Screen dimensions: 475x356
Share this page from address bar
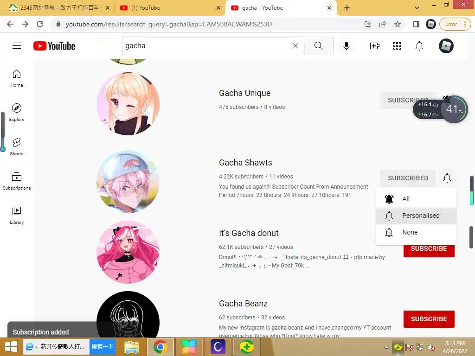(383, 24)
